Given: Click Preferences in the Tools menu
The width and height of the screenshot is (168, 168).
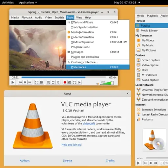Looking at the screenshot, I should click(x=98, y=67).
